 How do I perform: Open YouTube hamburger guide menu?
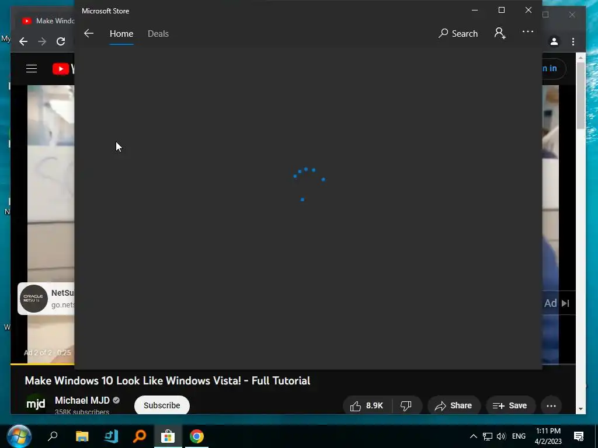point(32,69)
